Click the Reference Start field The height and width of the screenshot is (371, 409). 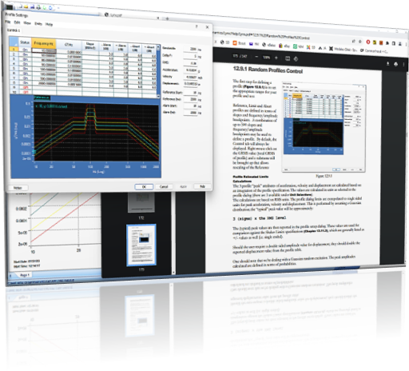click(x=190, y=93)
